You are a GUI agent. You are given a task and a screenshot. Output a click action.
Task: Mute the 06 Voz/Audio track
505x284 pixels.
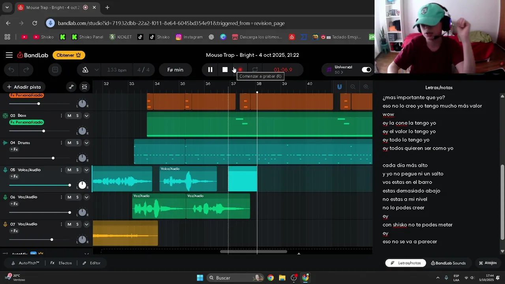69,197
